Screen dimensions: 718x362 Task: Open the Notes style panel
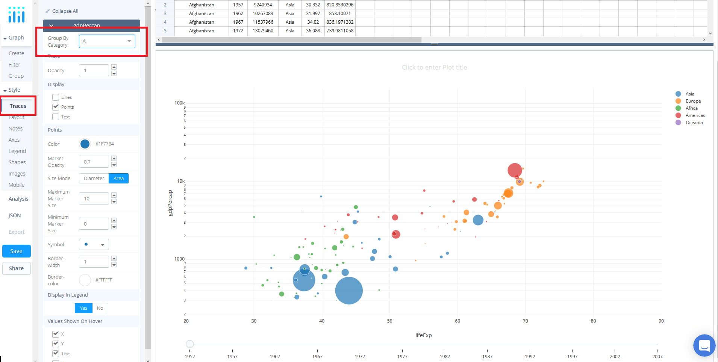point(15,129)
